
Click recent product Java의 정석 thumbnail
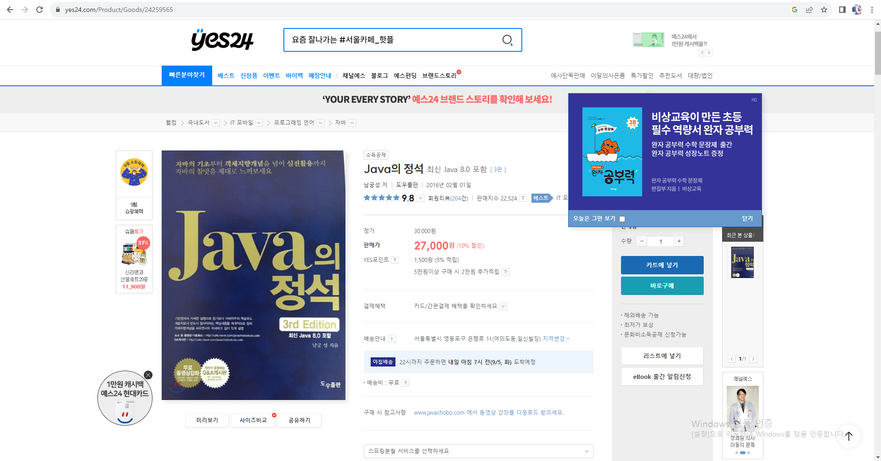coord(742,262)
